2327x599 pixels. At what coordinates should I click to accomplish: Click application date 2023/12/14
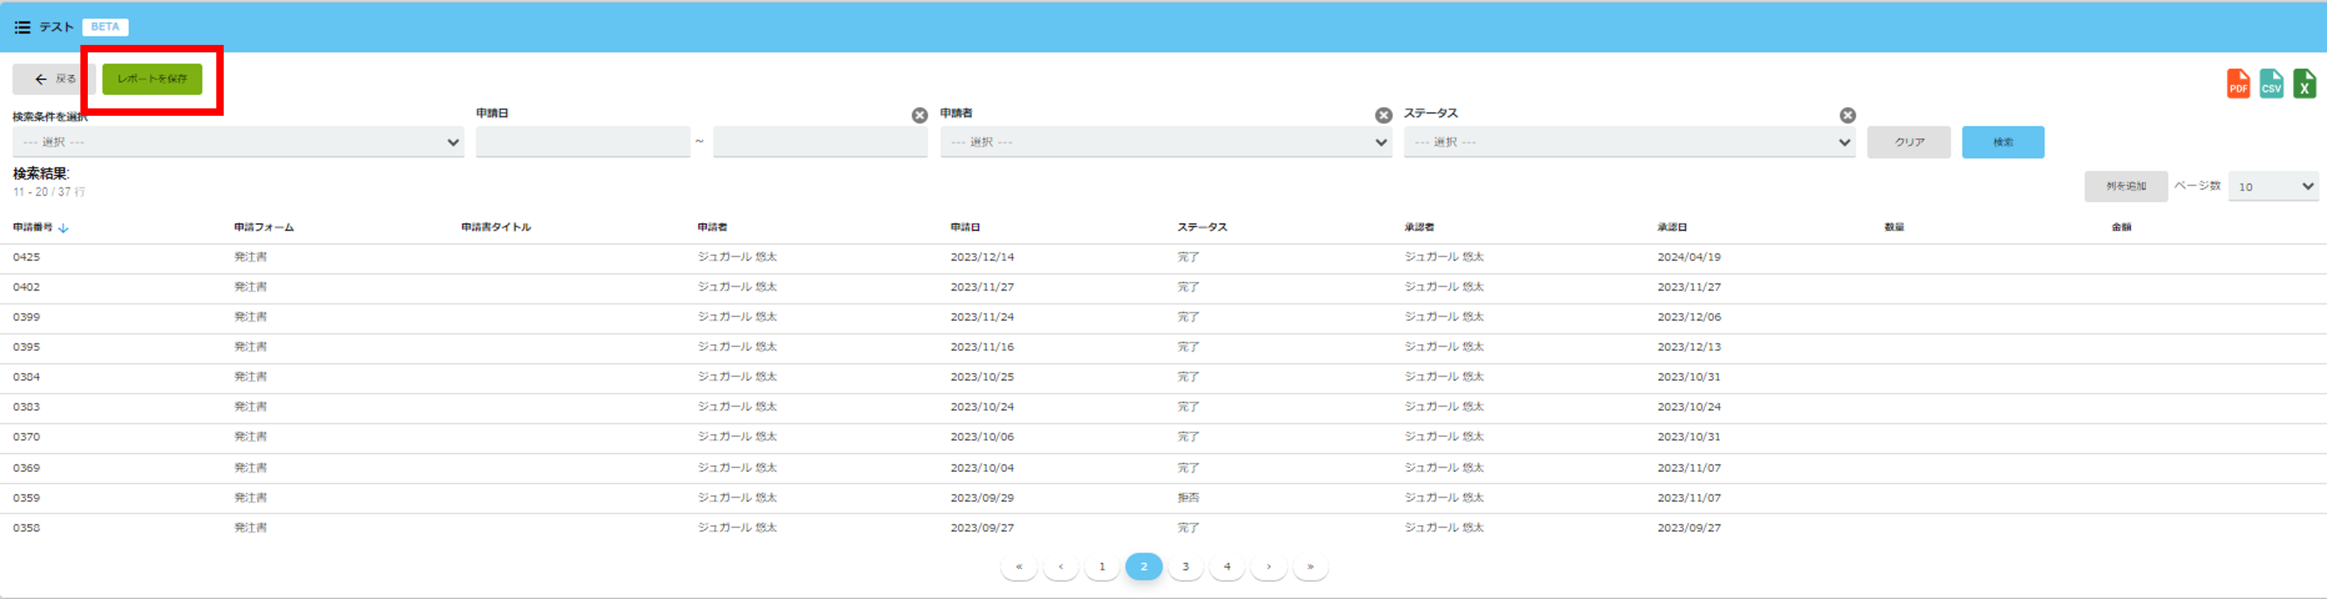(982, 257)
